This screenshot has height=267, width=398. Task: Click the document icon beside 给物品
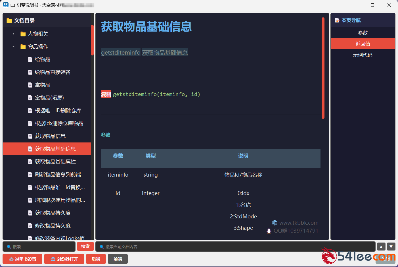(30, 59)
